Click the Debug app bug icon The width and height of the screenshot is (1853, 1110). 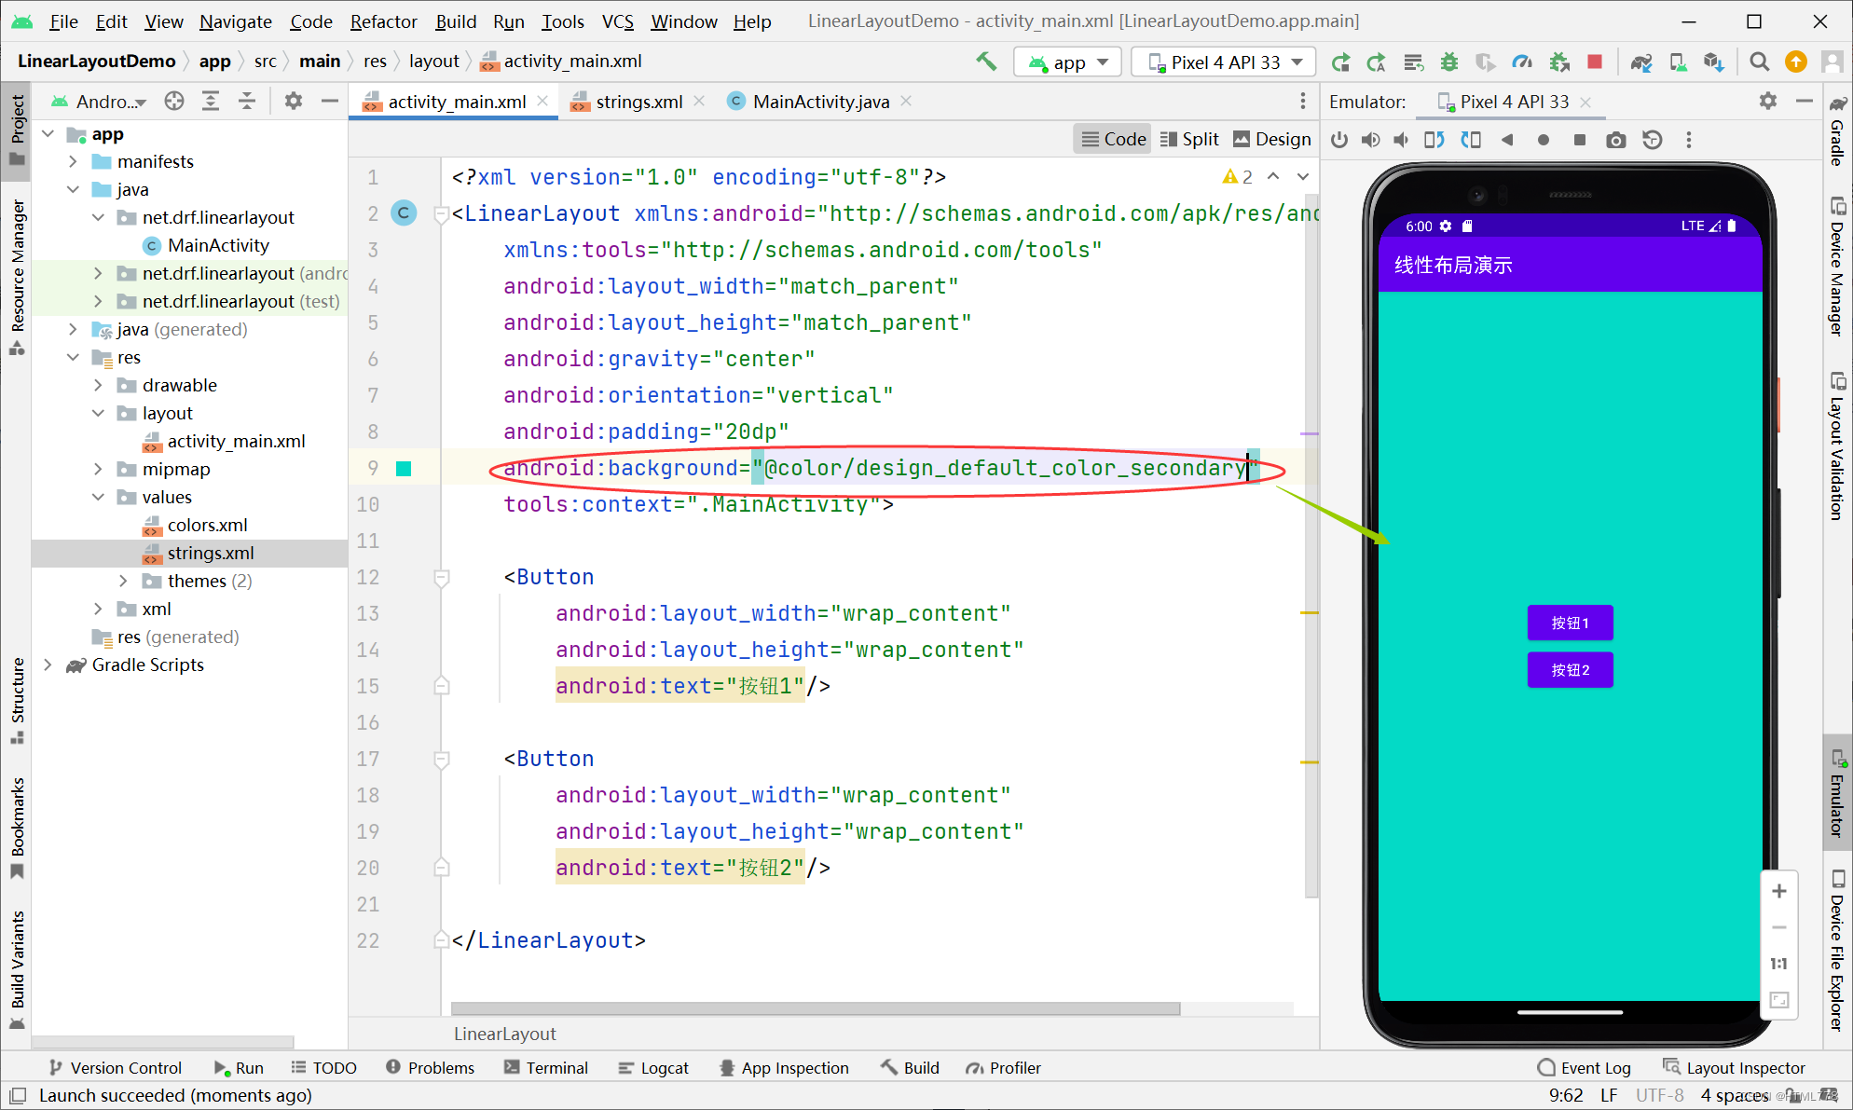pos(1449,62)
